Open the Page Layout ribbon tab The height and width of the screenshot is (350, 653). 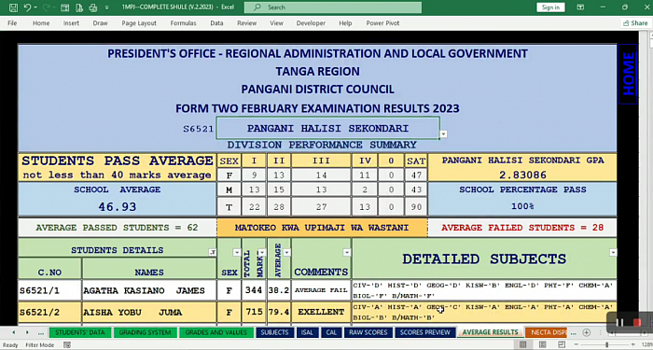pos(139,23)
